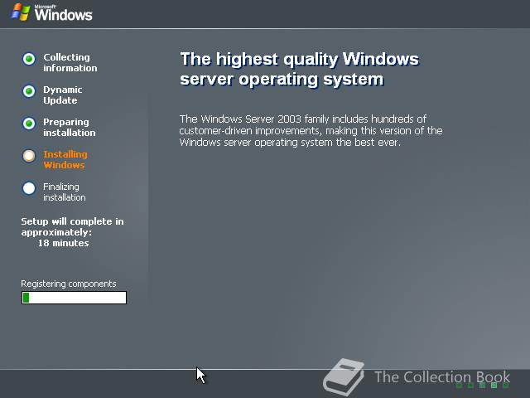Click the Finalizing installation step indicator
The width and height of the screenshot is (530, 398).
pos(29,188)
